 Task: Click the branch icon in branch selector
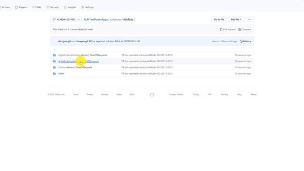point(54,19)
